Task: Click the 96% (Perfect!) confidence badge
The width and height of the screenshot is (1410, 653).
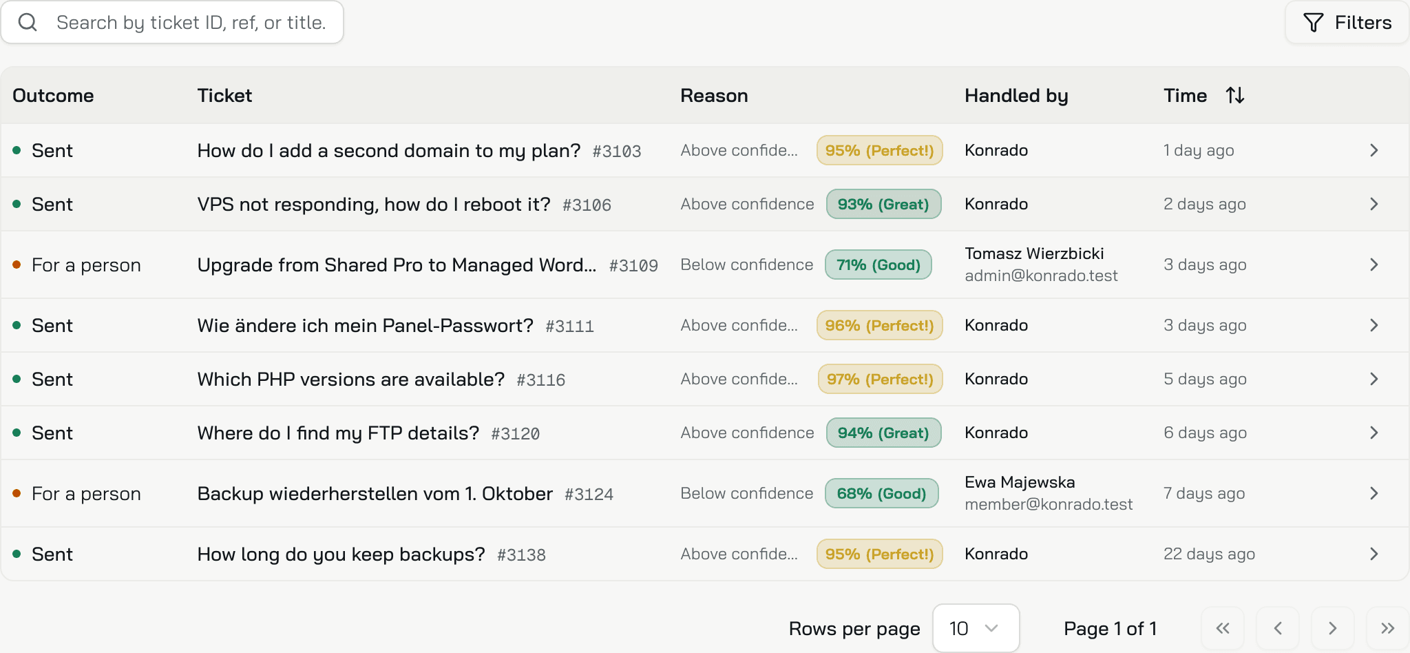Action: tap(879, 325)
